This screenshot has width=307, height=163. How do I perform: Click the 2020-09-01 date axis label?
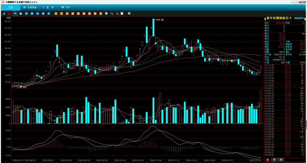click(x=48, y=160)
